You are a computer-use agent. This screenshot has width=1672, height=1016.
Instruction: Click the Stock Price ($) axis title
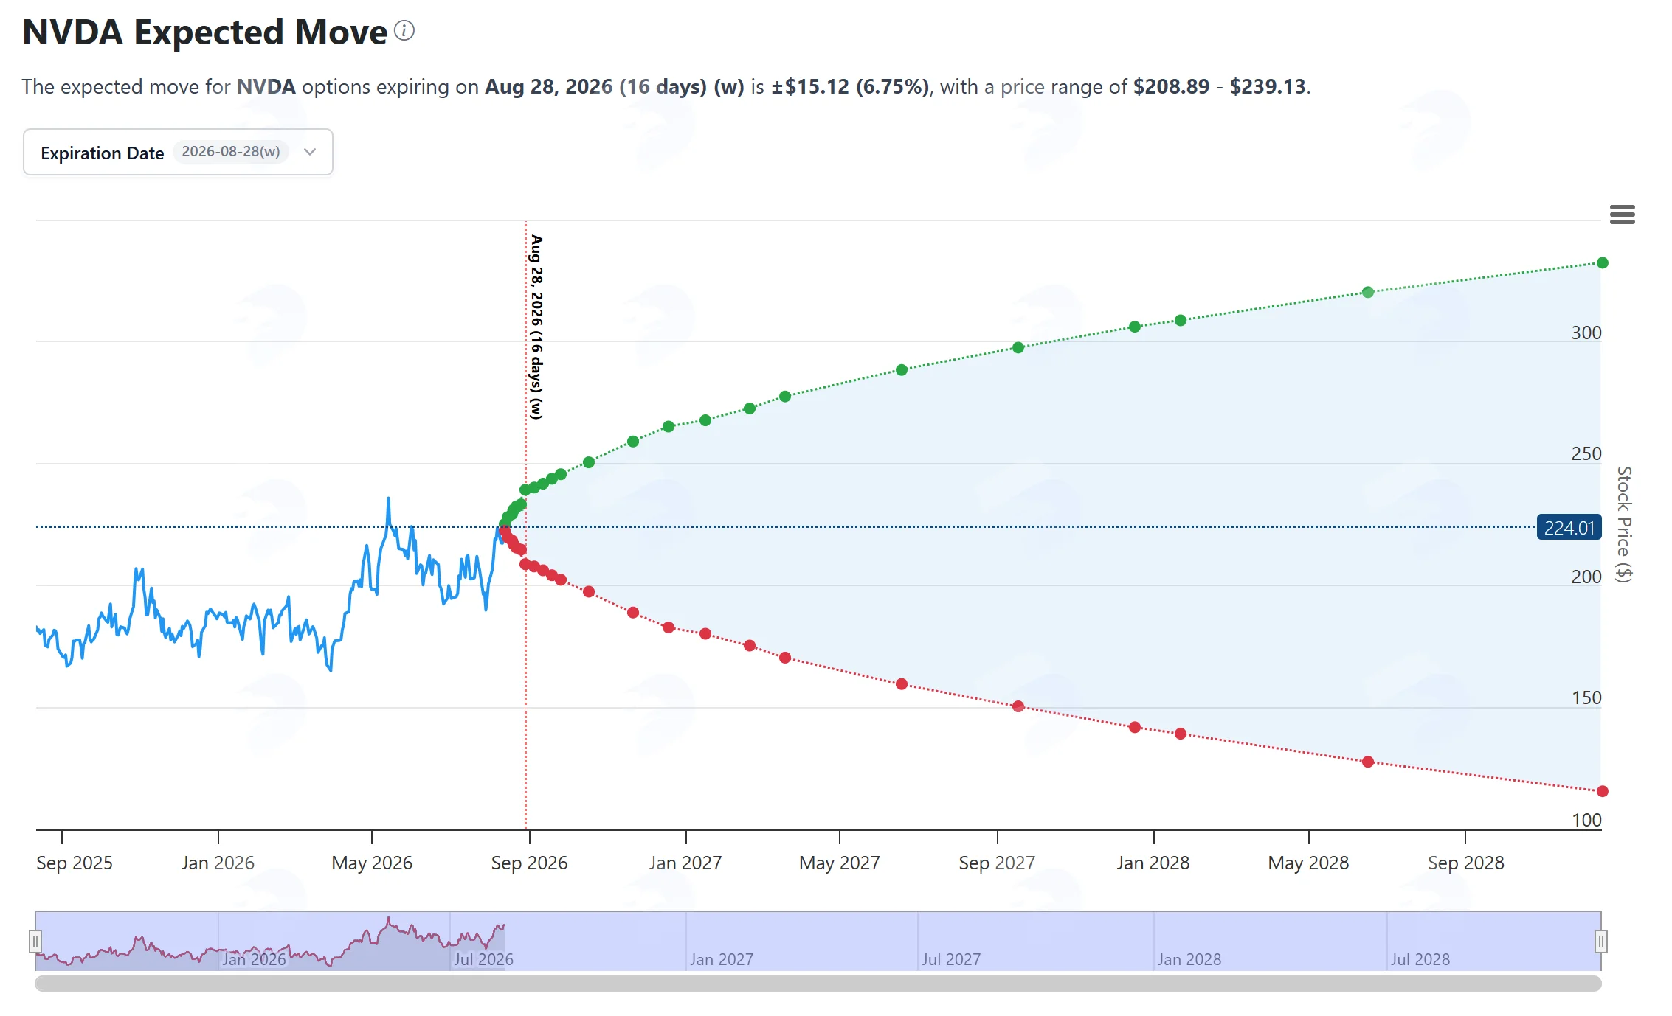[1624, 524]
